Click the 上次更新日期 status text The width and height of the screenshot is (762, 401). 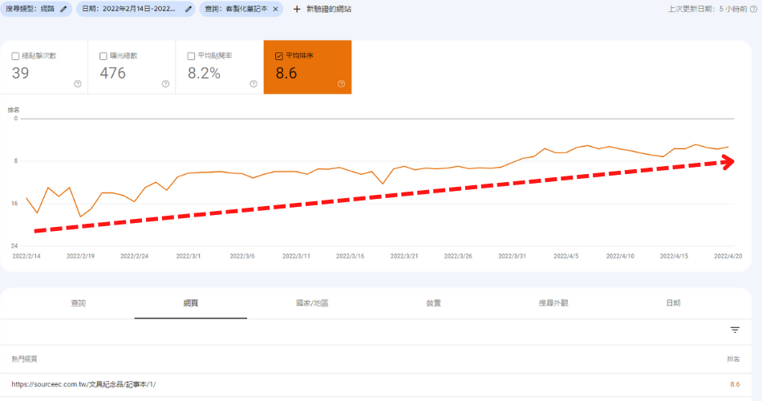(x=707, y=10)
